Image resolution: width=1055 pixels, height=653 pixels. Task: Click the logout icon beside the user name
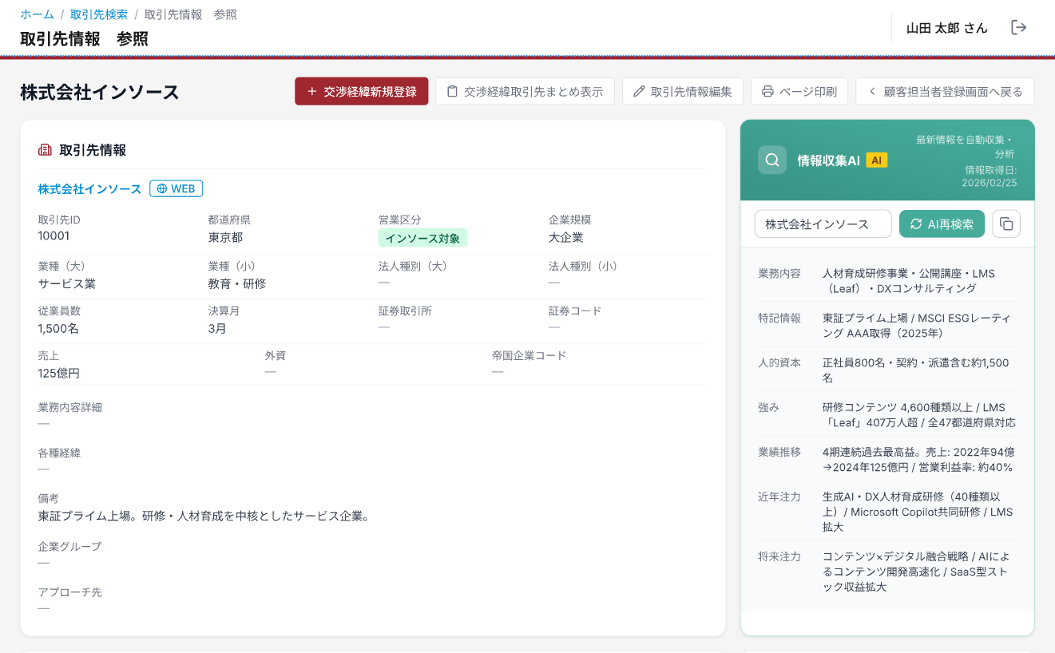(x=1018, y=28)
